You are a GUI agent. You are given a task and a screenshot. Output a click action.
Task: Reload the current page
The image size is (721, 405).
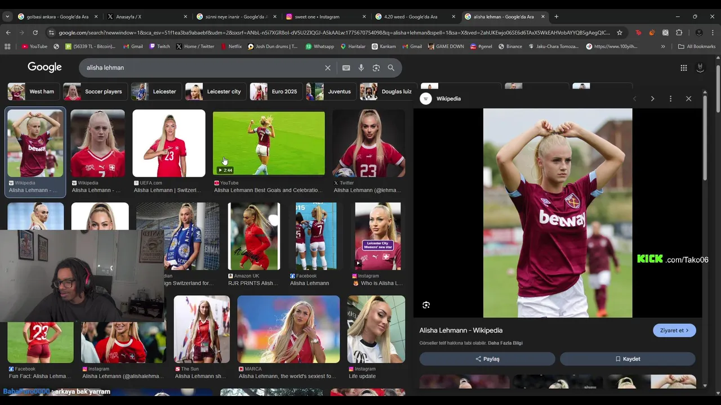click(36, 33)
